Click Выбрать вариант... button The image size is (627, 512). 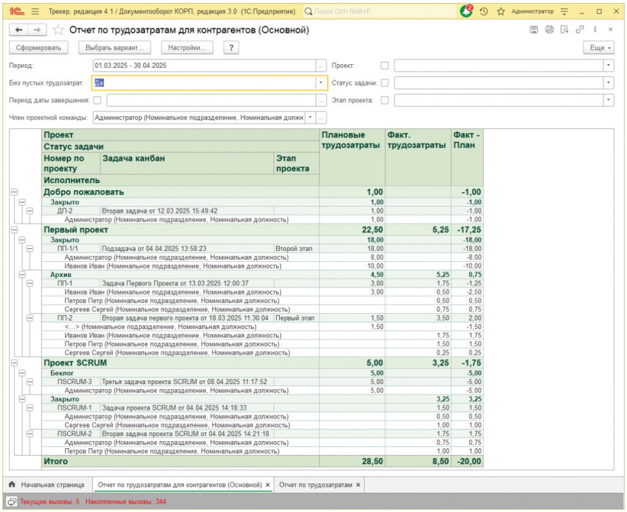click(115, 48)
